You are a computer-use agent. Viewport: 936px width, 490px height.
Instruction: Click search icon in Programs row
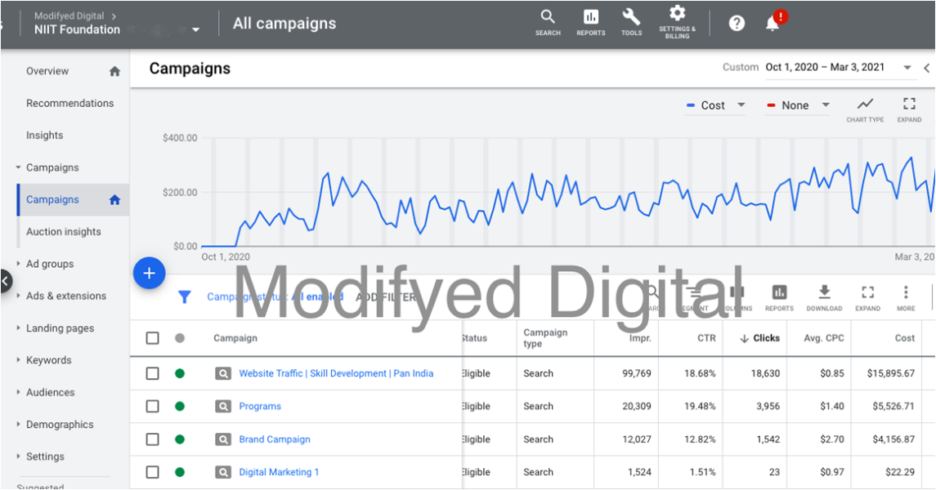222,407
